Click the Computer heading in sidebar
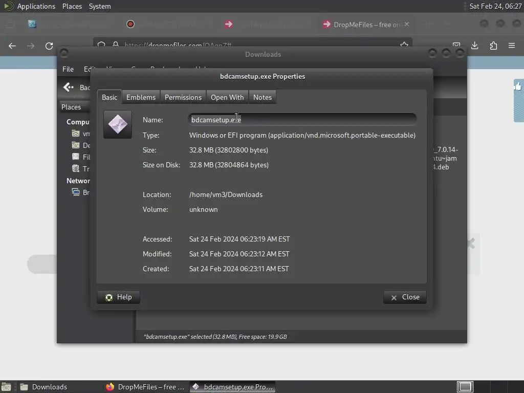 click(x=78, y=122)
